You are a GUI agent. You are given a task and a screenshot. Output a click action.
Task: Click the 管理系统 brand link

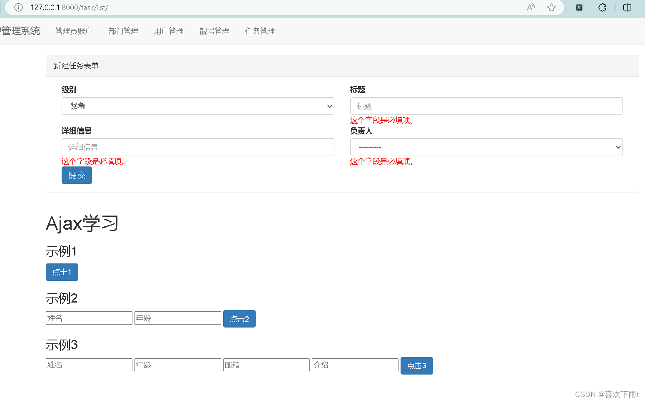pos(20,31)
